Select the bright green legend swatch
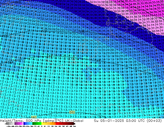The height and width of the screenshot is (127, 164). (40, 123)
